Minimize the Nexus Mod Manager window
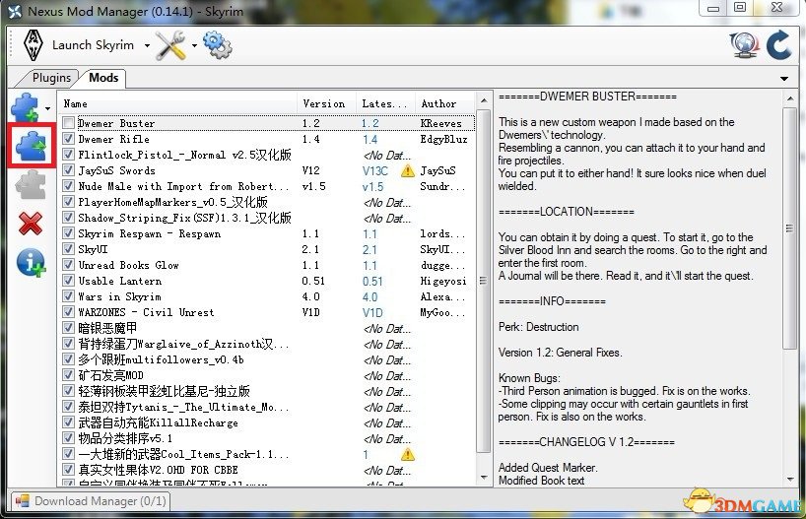 pos(713,8)
